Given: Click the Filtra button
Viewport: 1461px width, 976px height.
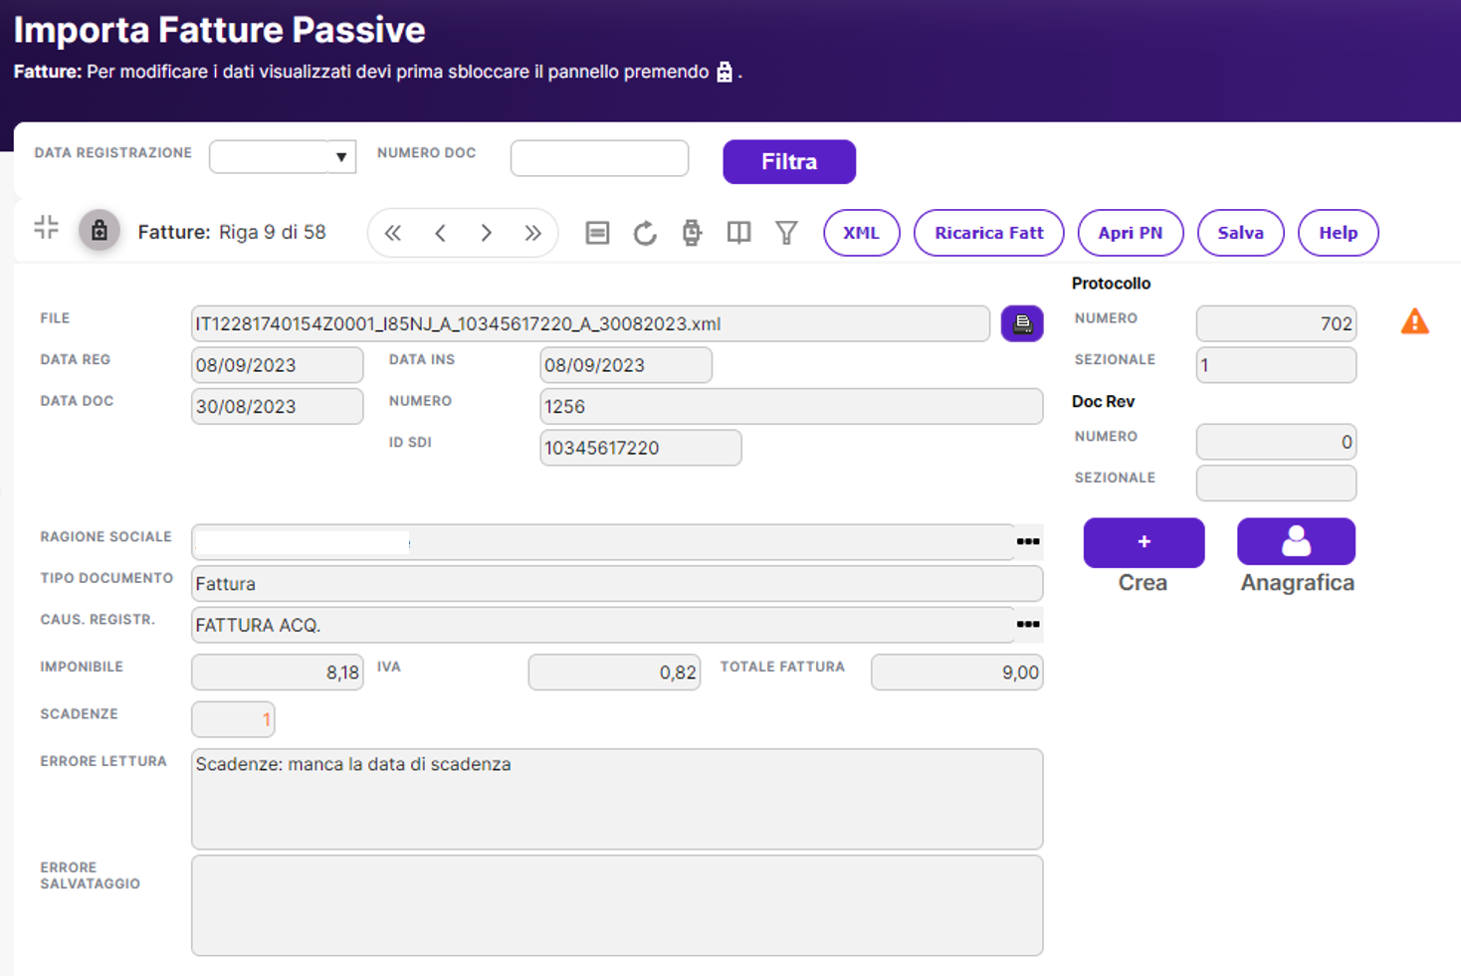Looking at the screenshot, I should (x=789, y=161).
